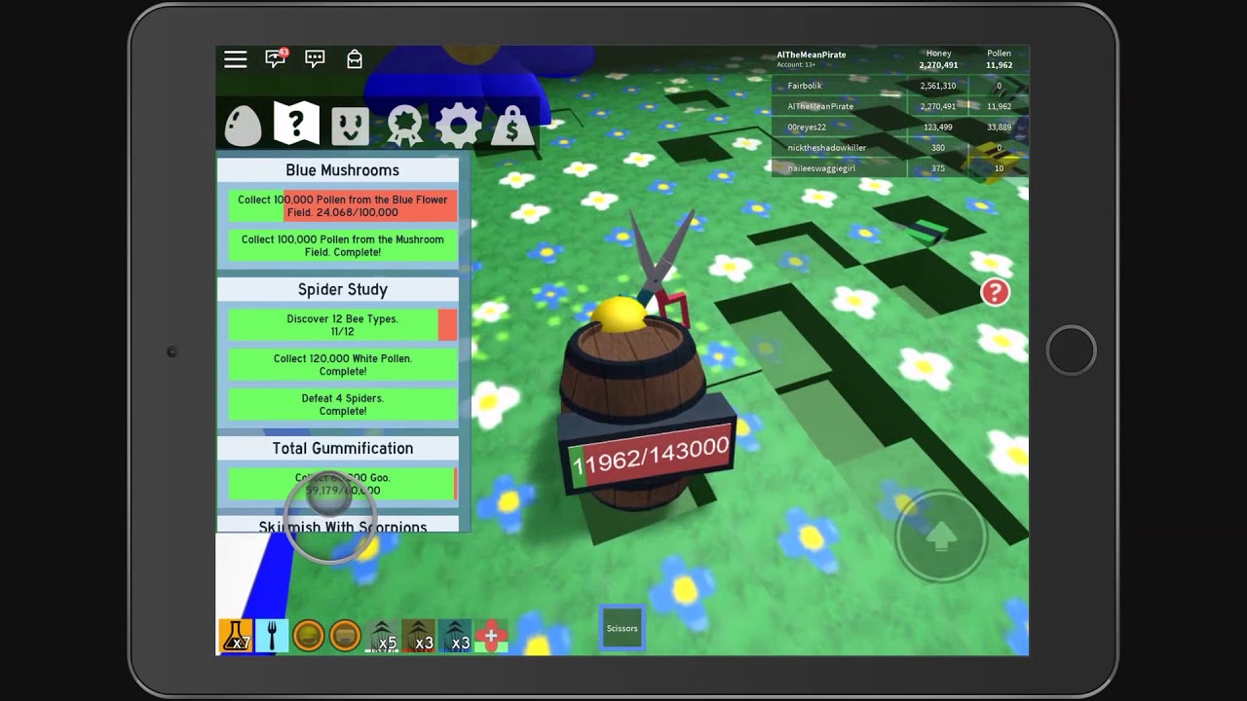
Task: Click the Blue Flower Field pollen progress bar
Action: [x=342, y=205]
